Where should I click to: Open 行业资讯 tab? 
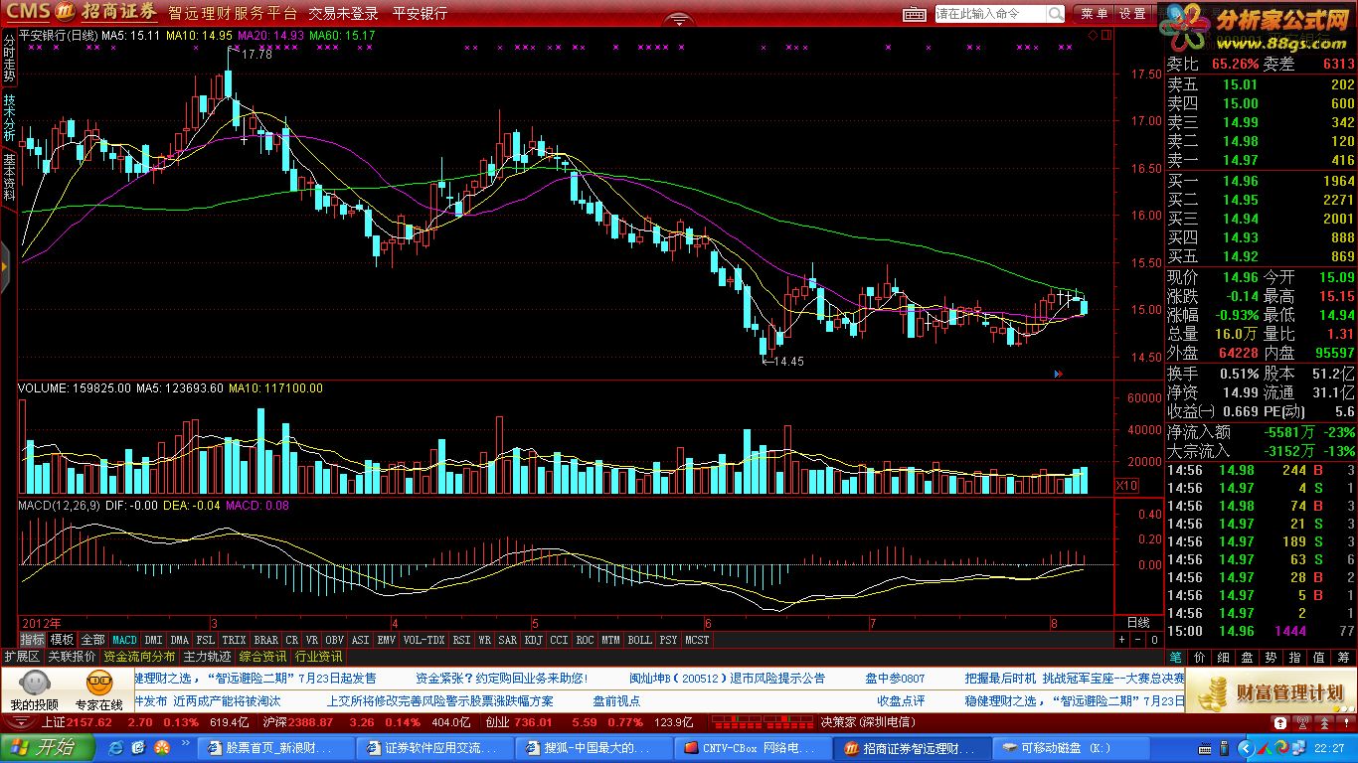(318, 657)
